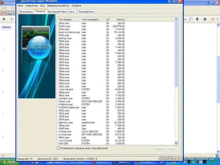Click the blue mail bookmark icon in Firefox
The width and height of the screenshot is (220, 165).
[x=10, y=13]
